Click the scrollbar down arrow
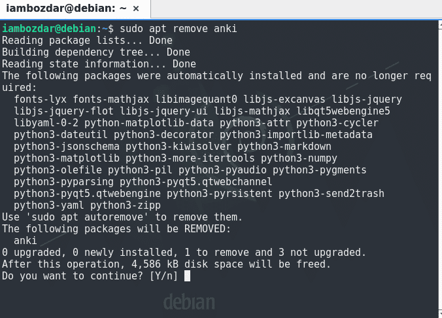Image resolution: width=442 pixels, height=318 pixels. pyautogui.click(x=440, y=313)
